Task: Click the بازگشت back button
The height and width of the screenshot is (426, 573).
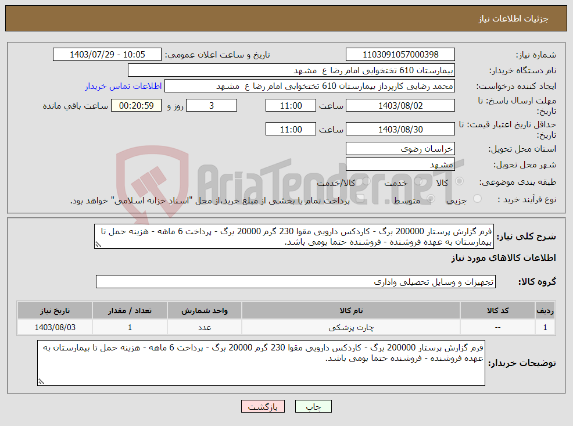Action: (x=263, y=406)
